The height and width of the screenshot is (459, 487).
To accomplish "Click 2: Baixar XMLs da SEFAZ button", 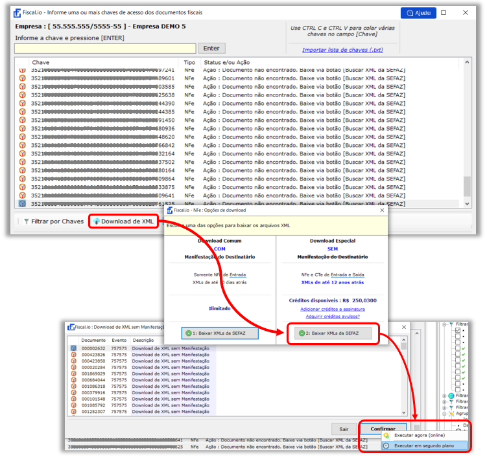I will pos(333,333).
